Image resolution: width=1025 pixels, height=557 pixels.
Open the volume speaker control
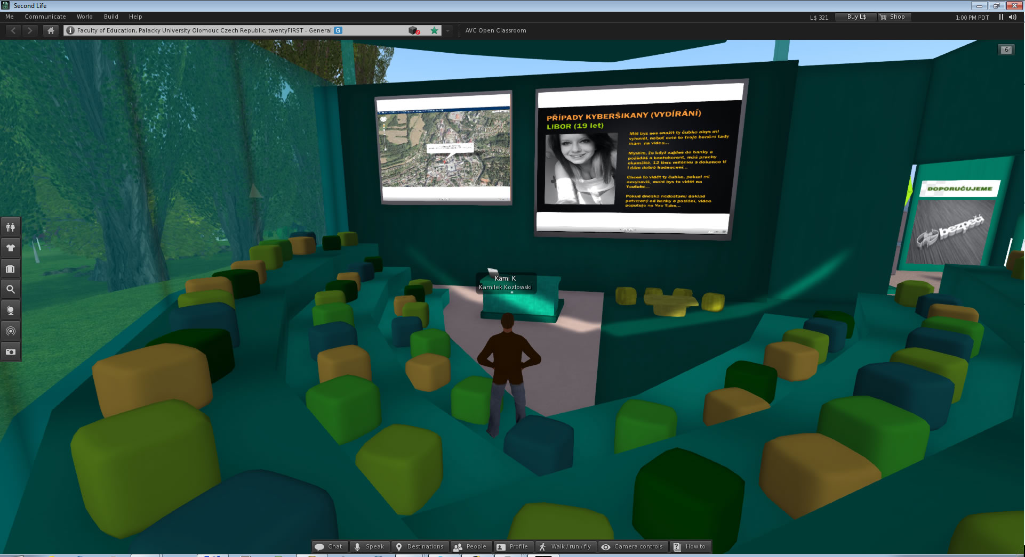pos(1013,17)
